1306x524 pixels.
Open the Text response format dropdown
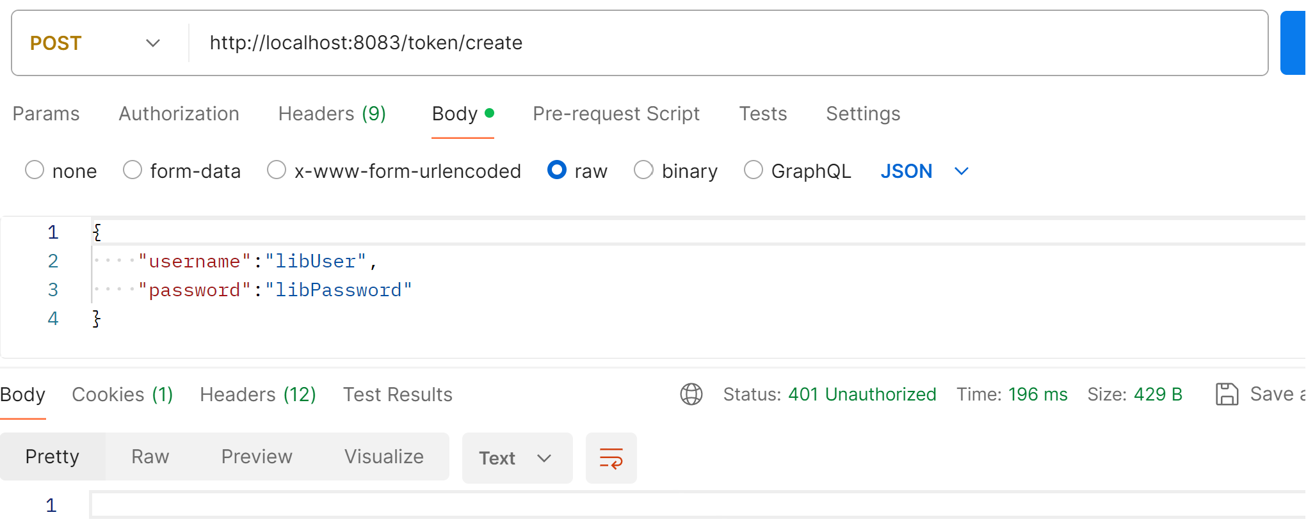click(517, 458)
